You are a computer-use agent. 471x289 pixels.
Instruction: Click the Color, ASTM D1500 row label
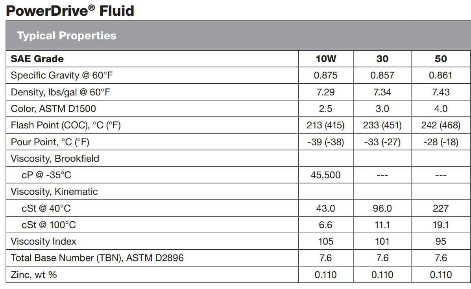click(54, 109)
